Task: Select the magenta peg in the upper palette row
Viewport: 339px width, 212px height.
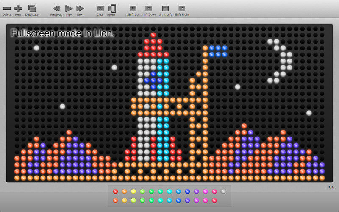Action: click(x=206, y=192)
